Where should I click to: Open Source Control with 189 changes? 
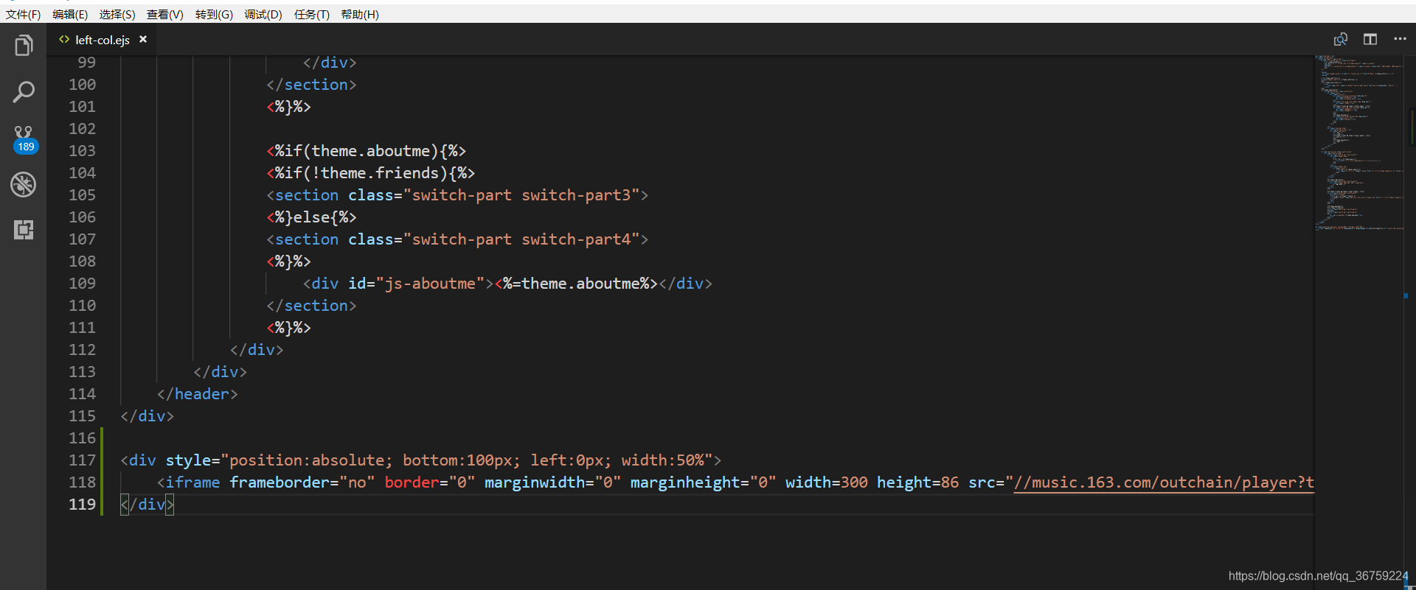pyautogui.click(x=24, y=139)
